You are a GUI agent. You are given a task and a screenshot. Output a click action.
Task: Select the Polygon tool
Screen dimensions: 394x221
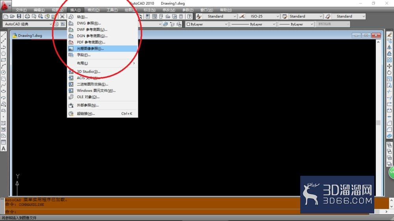4,53
